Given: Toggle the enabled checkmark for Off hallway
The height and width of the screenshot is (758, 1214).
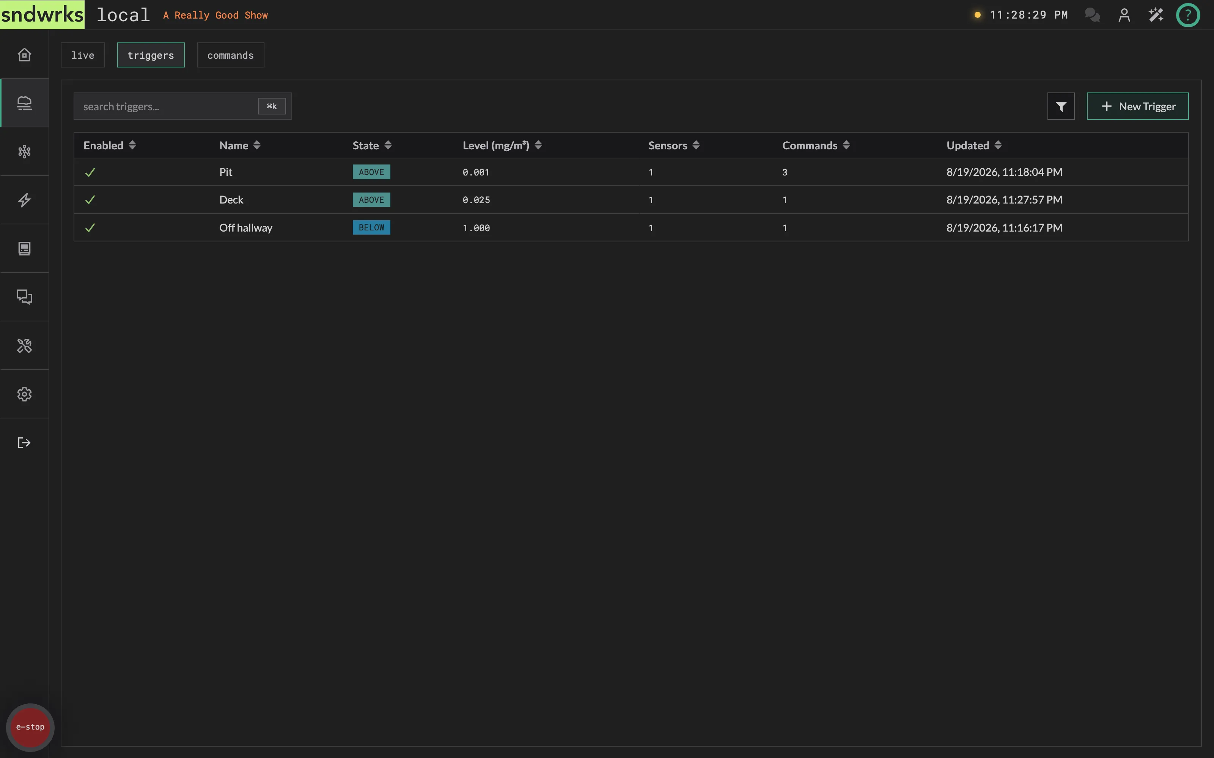Looking at the screenshot, I should click(90, 228).
